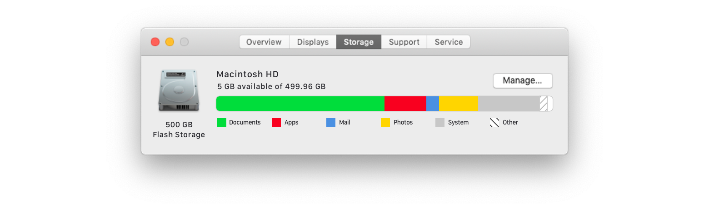Viewport: 709px width, 209px height.
Task: Click the green Documents segment in storage bar
Action: click(x=300, y=104)
